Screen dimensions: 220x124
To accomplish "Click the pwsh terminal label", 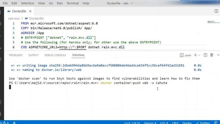I will click(188, 55).
